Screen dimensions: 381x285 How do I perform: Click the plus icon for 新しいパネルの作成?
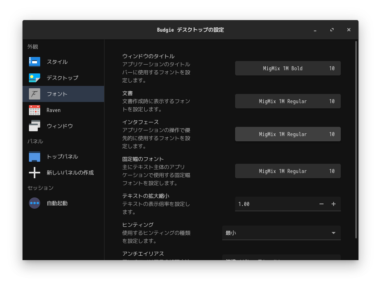(35, 173)
